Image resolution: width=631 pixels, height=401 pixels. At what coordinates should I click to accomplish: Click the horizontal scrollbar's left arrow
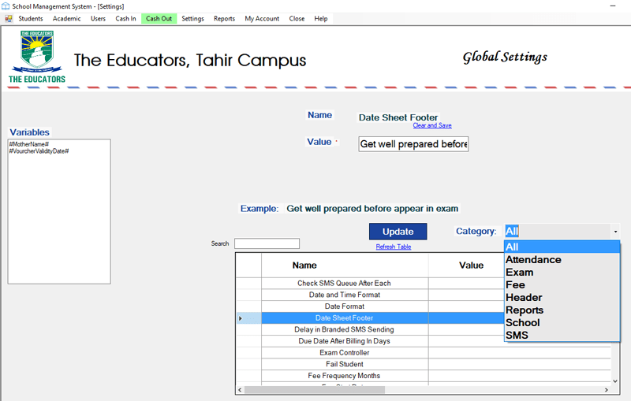coord(240,390)
